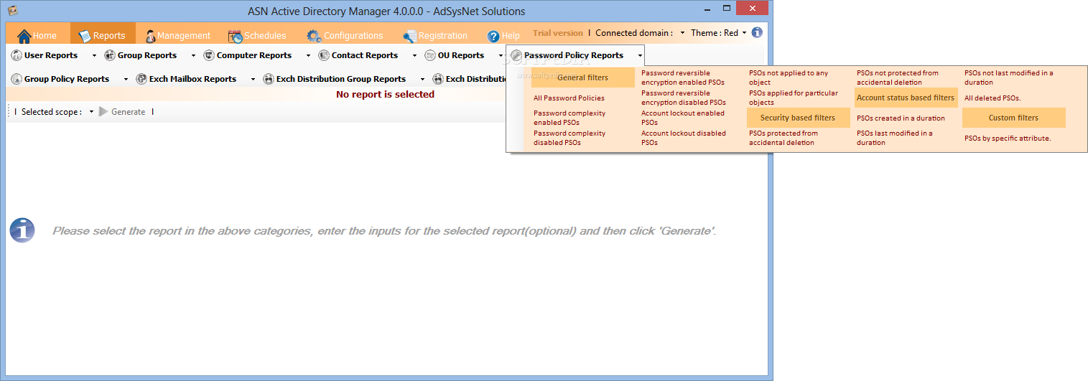Click the Password Policy Reports icon

pos(516,55)
